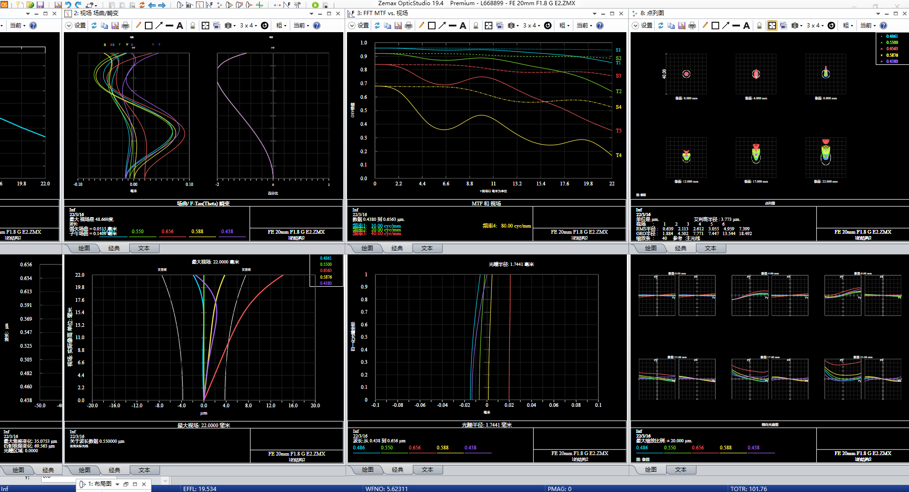This screenshot has height=492, width=909.
Task: Select line annotation tool in FFT MTF window
Action: [453, 26]
